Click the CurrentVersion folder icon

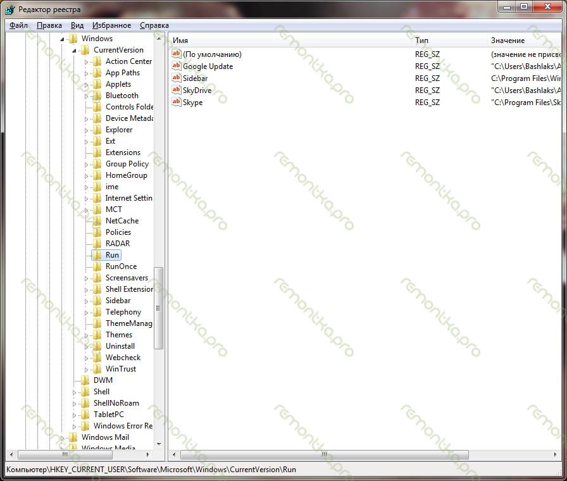coord(85,50)
